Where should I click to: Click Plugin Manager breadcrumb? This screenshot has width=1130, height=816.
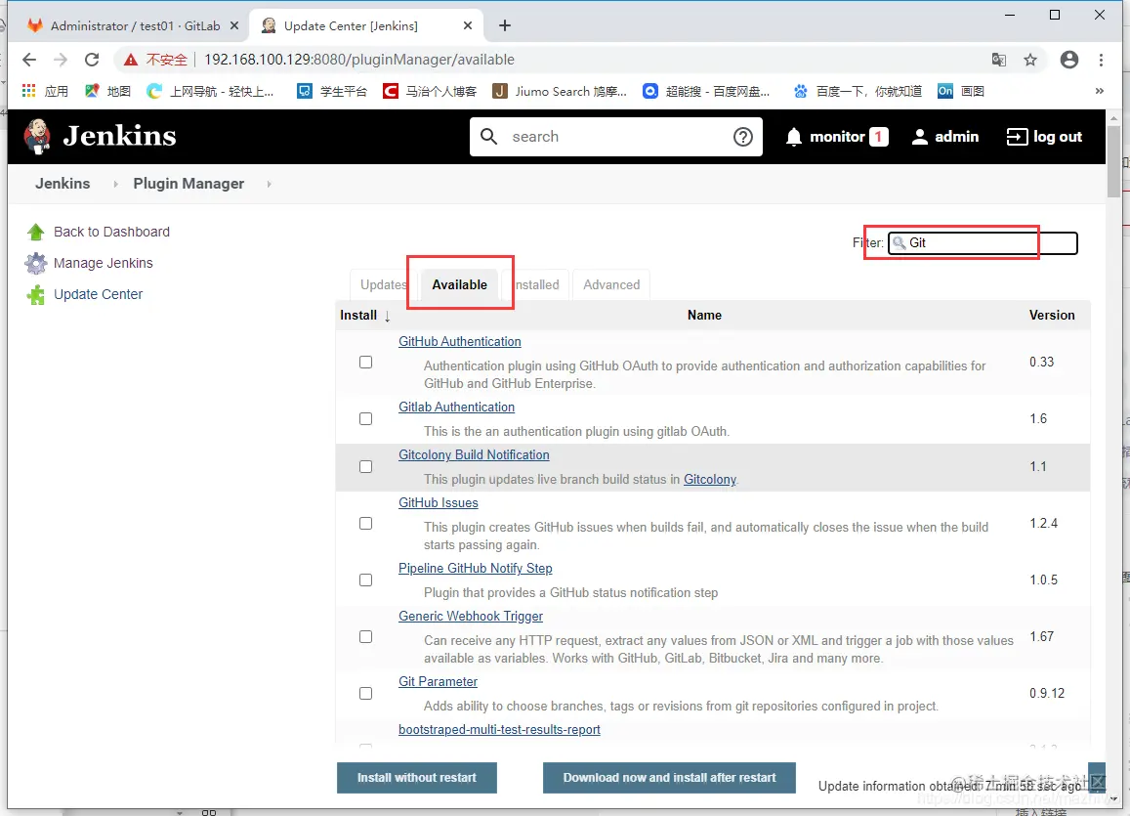coord(188,184)
